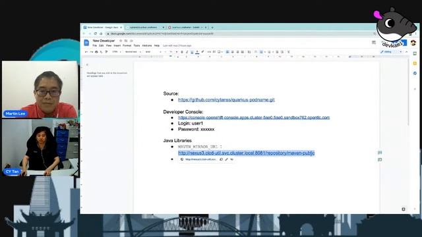
Task: Run spelling and grammar check icon
Action: click(x=101, y=51)
